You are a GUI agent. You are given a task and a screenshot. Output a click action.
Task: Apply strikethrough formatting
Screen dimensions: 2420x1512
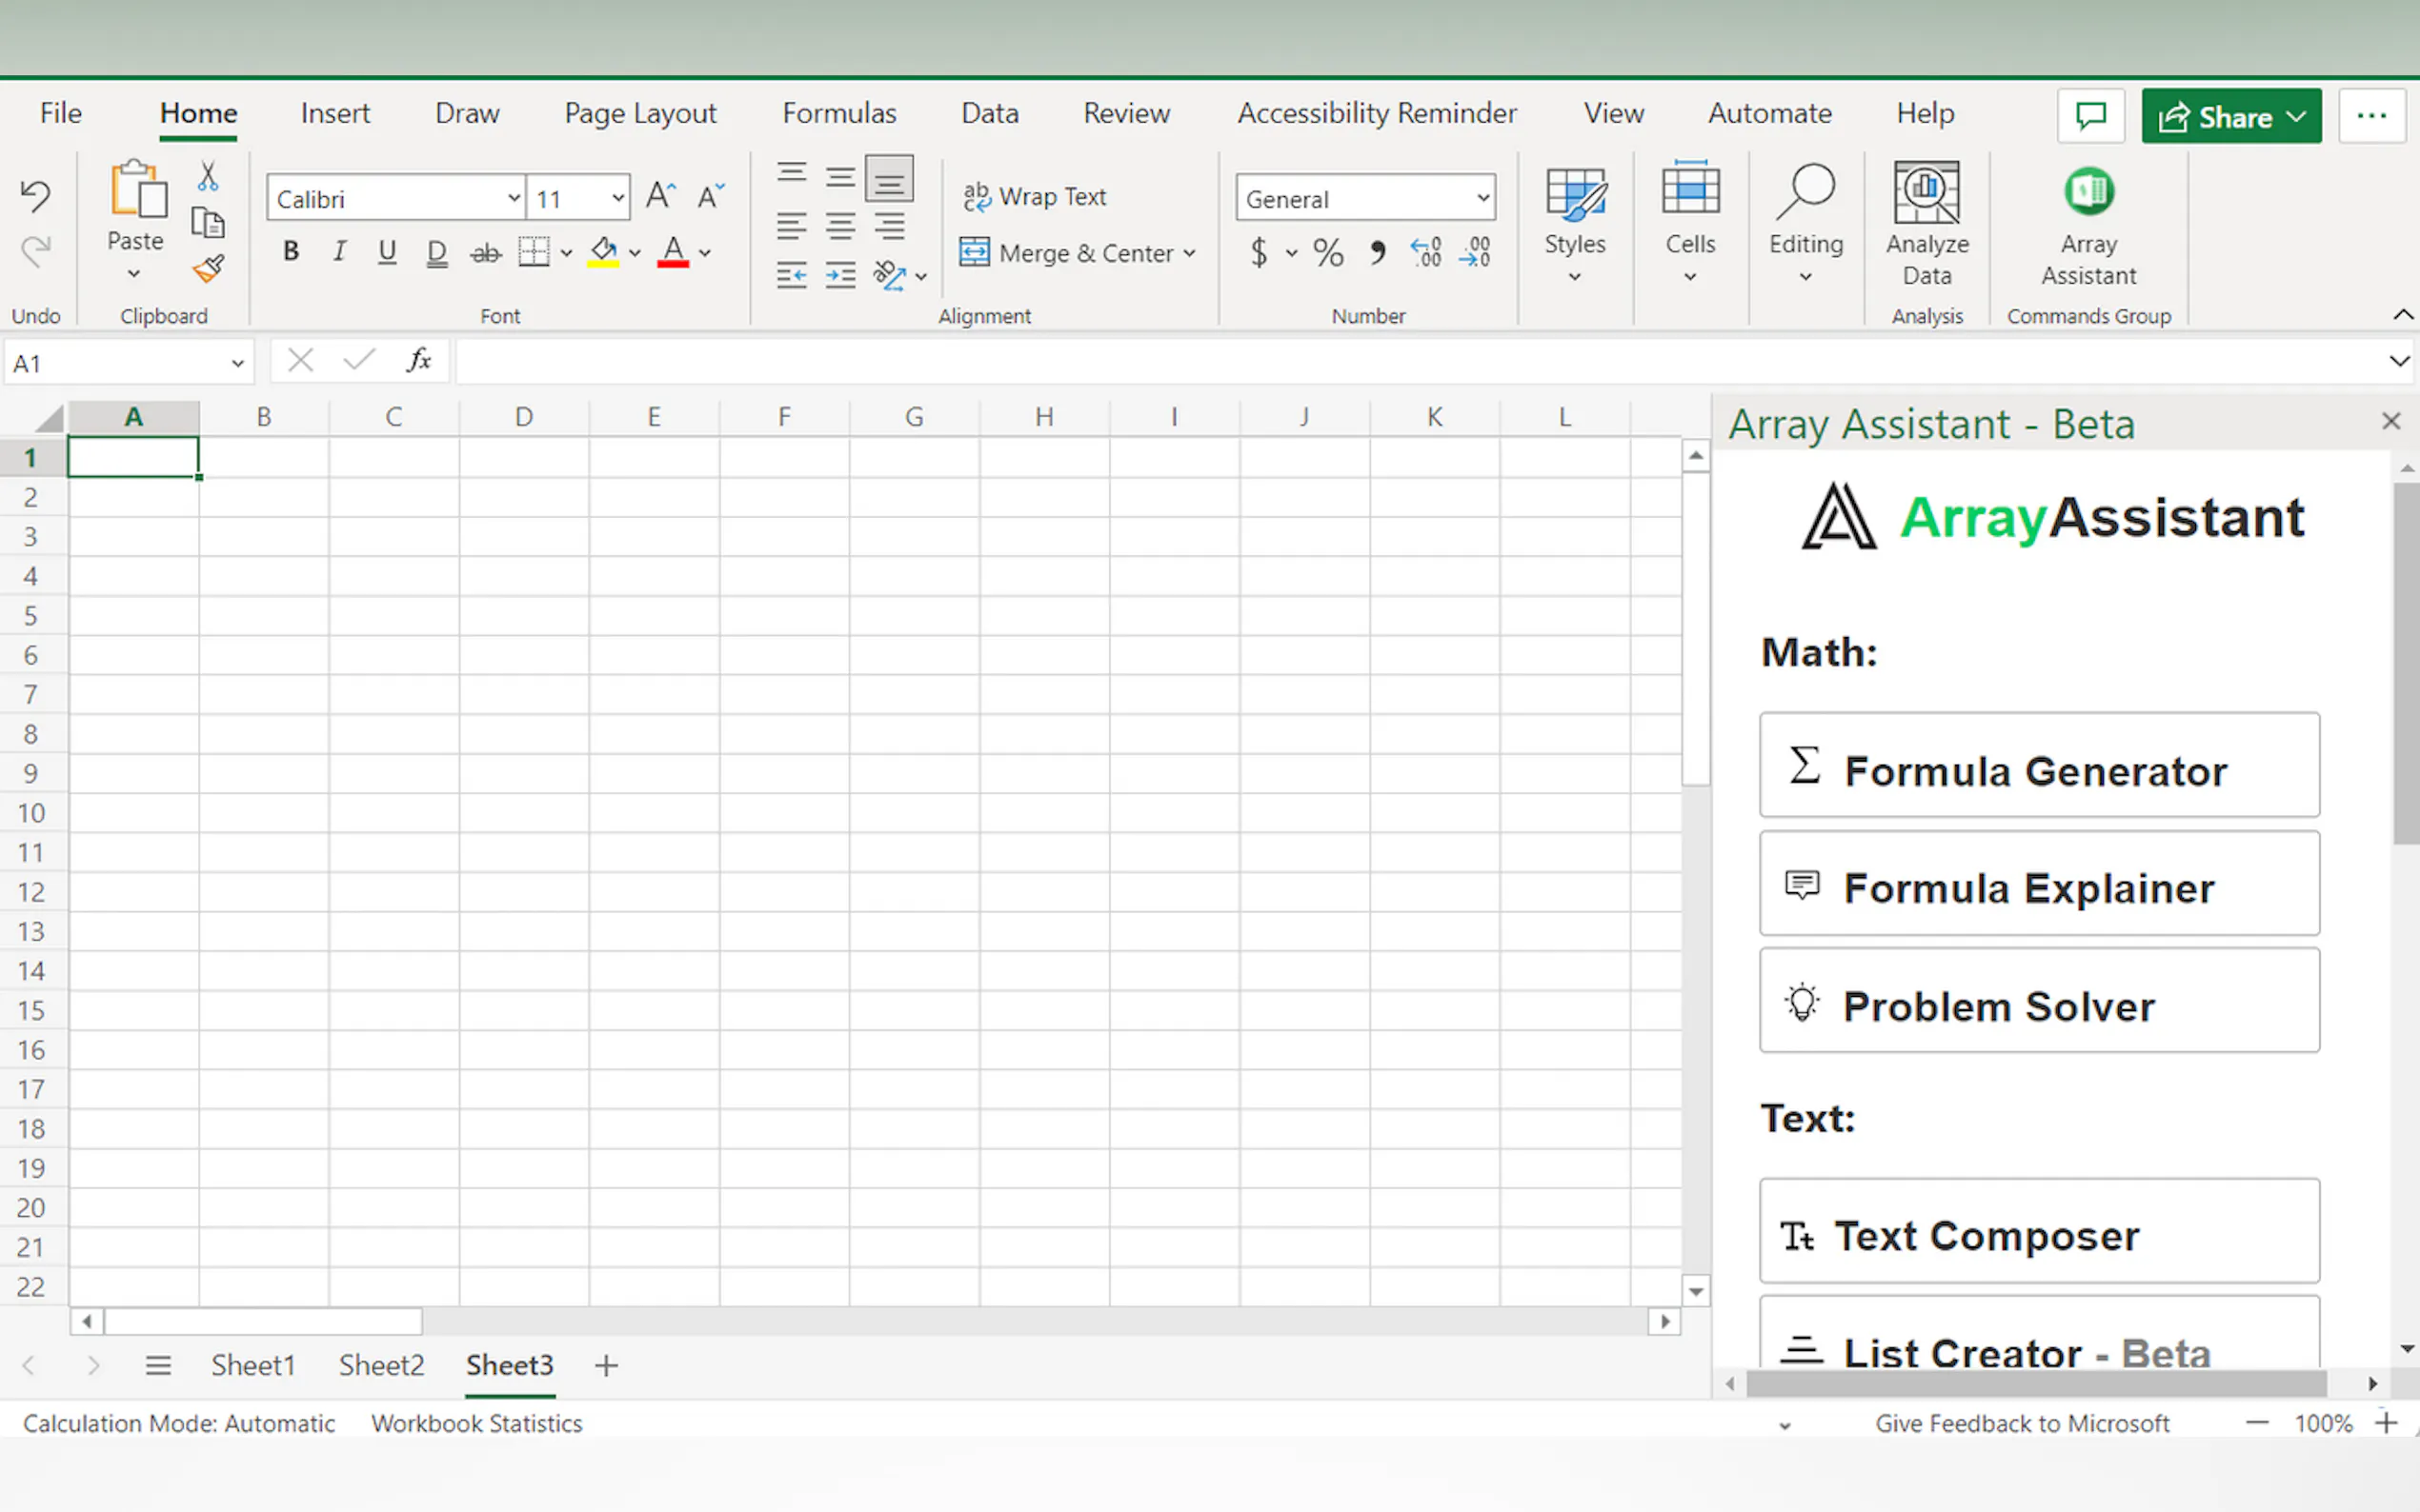point(486,251)
